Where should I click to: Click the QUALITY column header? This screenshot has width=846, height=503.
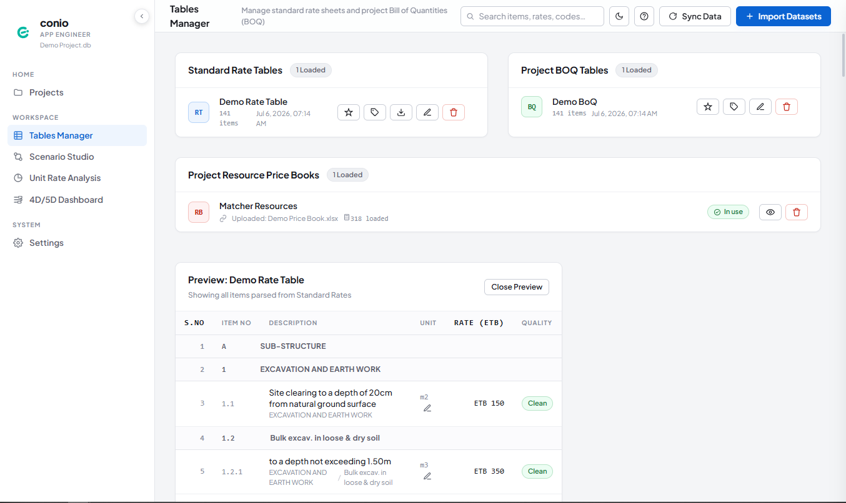click(x=537, y=323)
